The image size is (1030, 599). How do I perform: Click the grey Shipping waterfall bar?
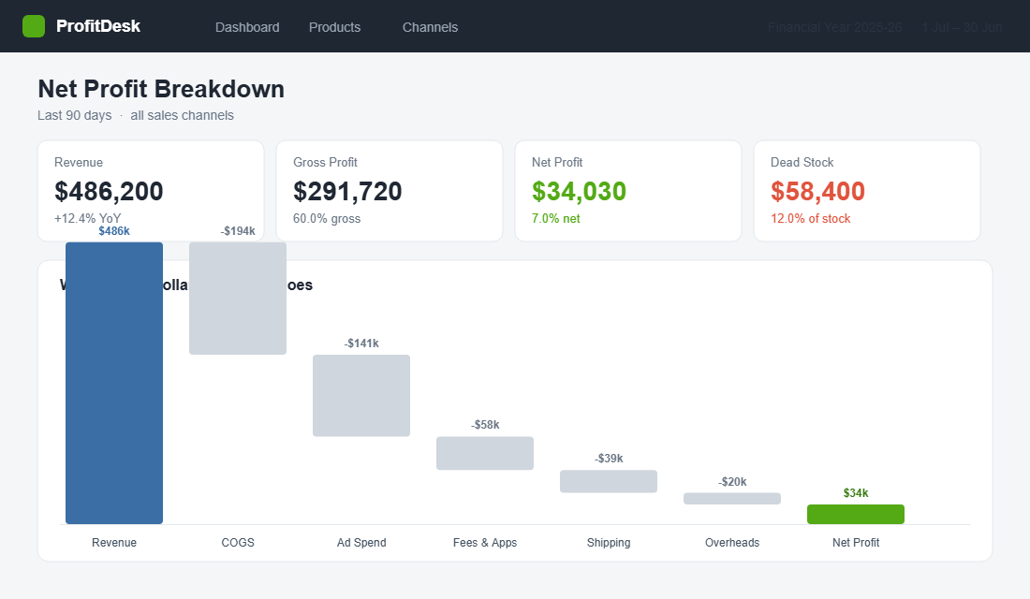pos(609,481)
